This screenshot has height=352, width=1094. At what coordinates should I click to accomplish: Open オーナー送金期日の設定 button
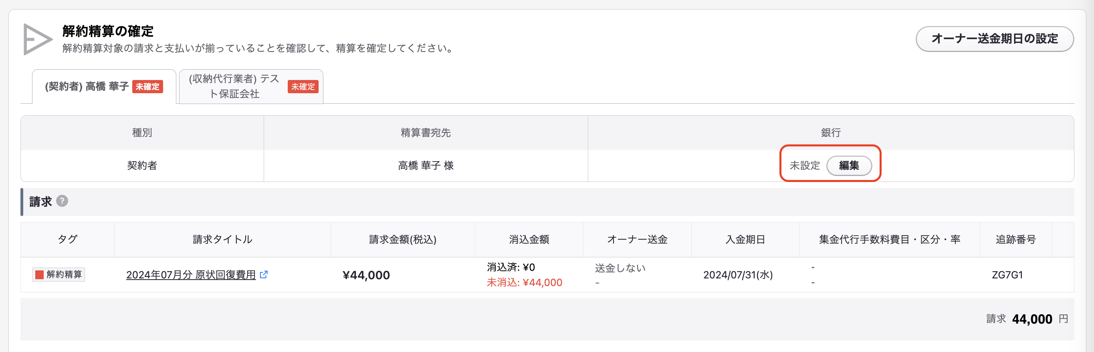pos(994,38)
